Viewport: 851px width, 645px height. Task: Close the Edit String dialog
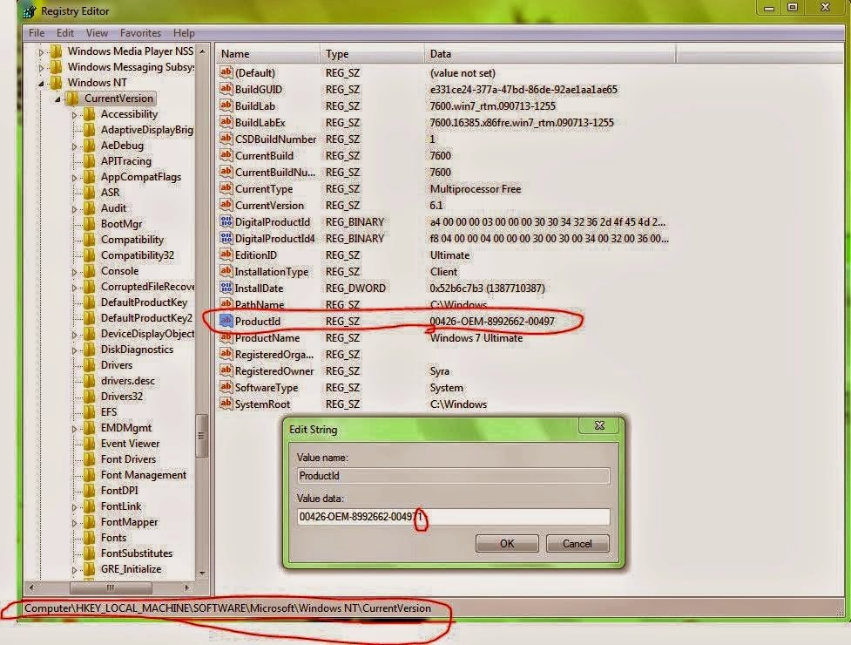click(599, 425)
